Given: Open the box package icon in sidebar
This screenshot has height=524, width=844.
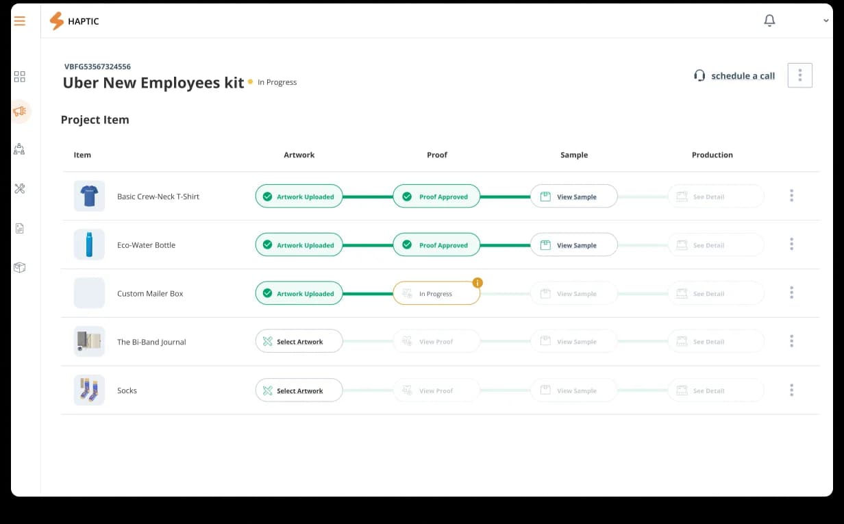Looking at the screenshot, I should (20, 267).
